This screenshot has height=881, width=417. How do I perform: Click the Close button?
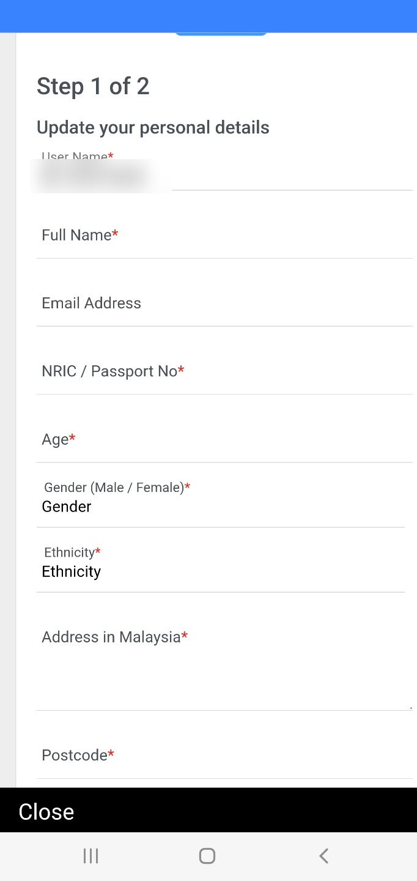coord(46,812)
